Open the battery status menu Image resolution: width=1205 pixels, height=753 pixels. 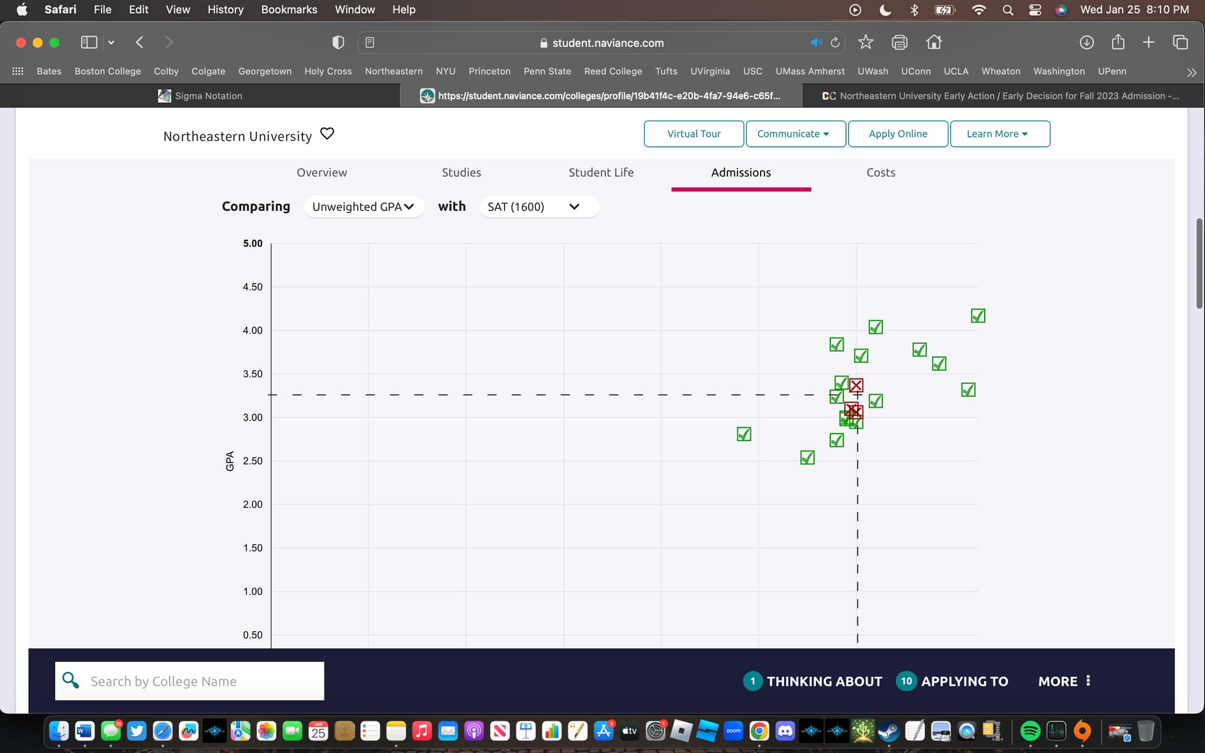pyautogui.click(x=945, y=9)
